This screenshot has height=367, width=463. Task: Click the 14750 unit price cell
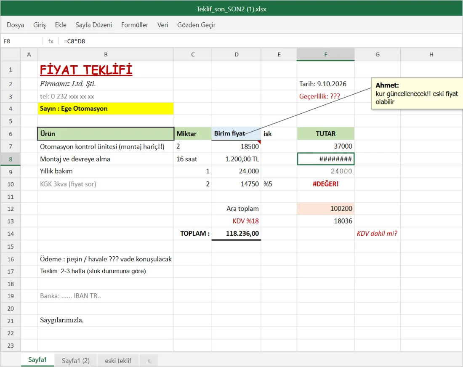tap(236, 184)
